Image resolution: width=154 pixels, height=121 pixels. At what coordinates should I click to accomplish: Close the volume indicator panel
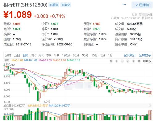pos(150,105)
